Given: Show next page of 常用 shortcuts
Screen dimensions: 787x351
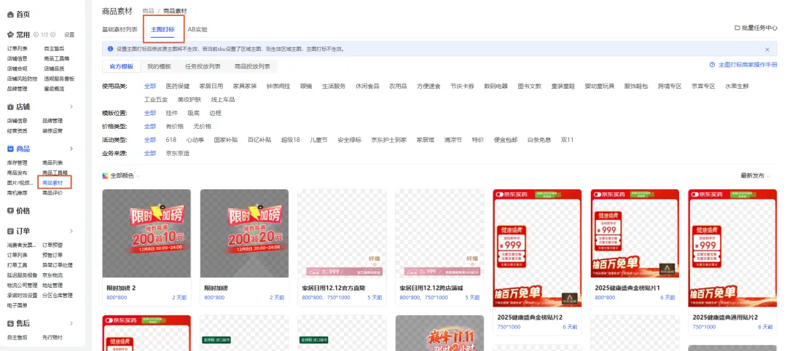Looking at the screenshot, I should coord(52,35).
